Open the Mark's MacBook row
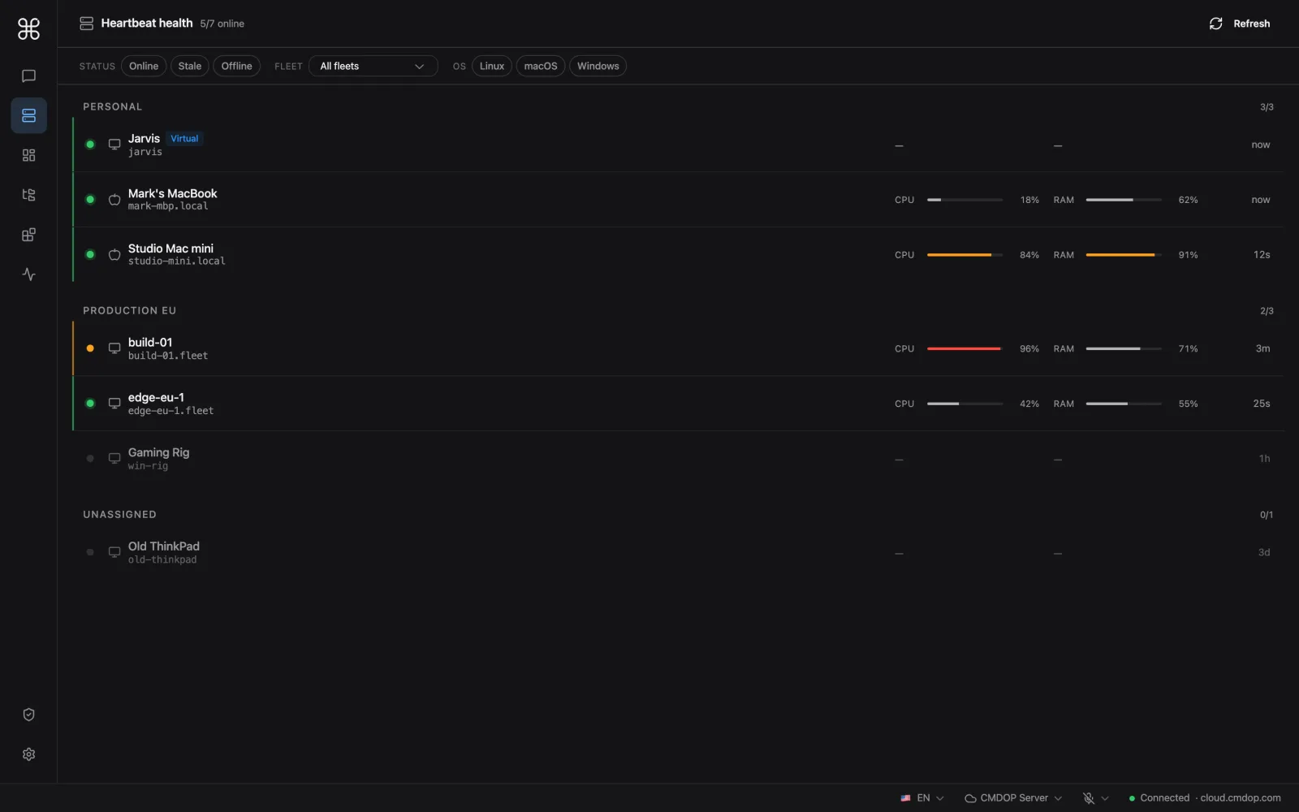This screenshot has height=812, width=1299. [678, 199]
